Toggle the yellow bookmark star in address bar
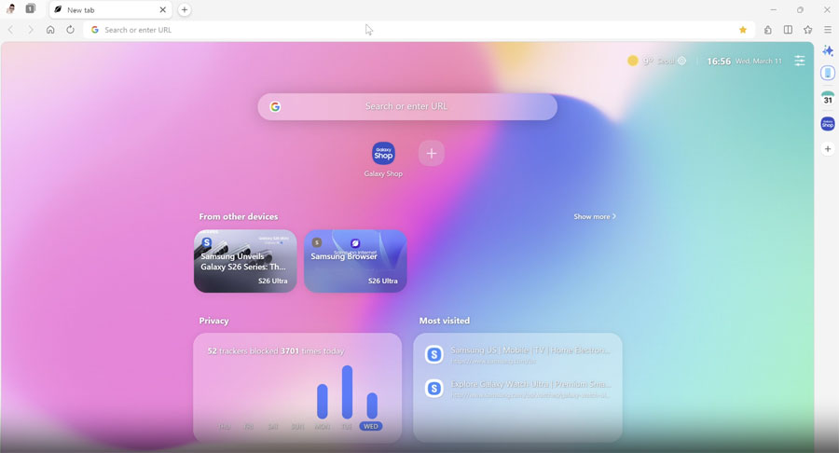Image resolution: width=839 pixels, height=453 pixels. pos(743,30)
